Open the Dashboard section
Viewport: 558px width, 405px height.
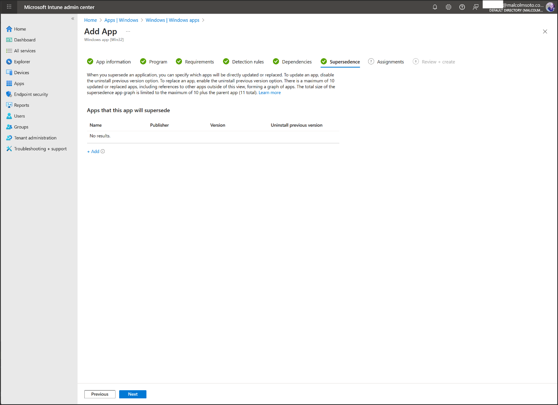(24, 39)
